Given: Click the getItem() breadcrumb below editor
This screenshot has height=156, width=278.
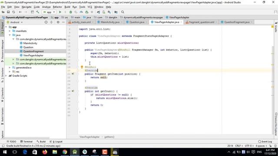Looking at the screenshot, I should (109, 137).
